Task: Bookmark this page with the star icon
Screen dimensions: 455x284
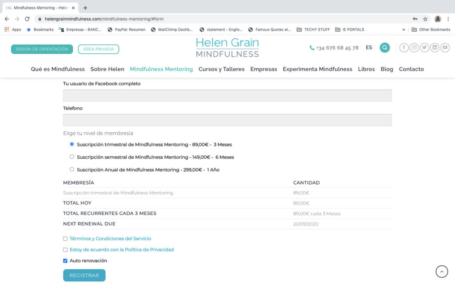Action: pos(425,19)
